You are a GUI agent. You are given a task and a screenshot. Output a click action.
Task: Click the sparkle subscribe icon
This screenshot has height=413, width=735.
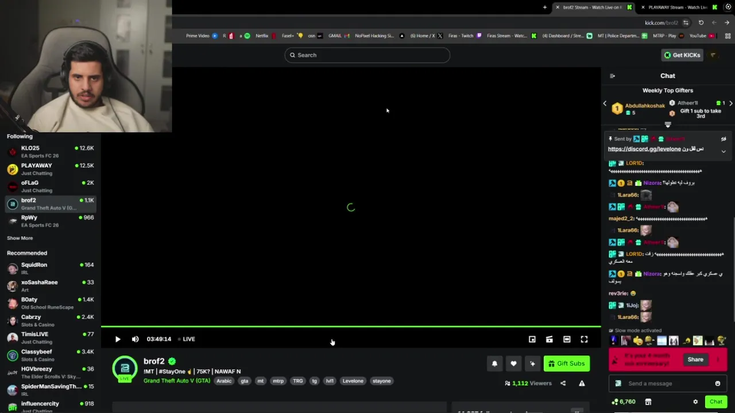tap(532, 364)
